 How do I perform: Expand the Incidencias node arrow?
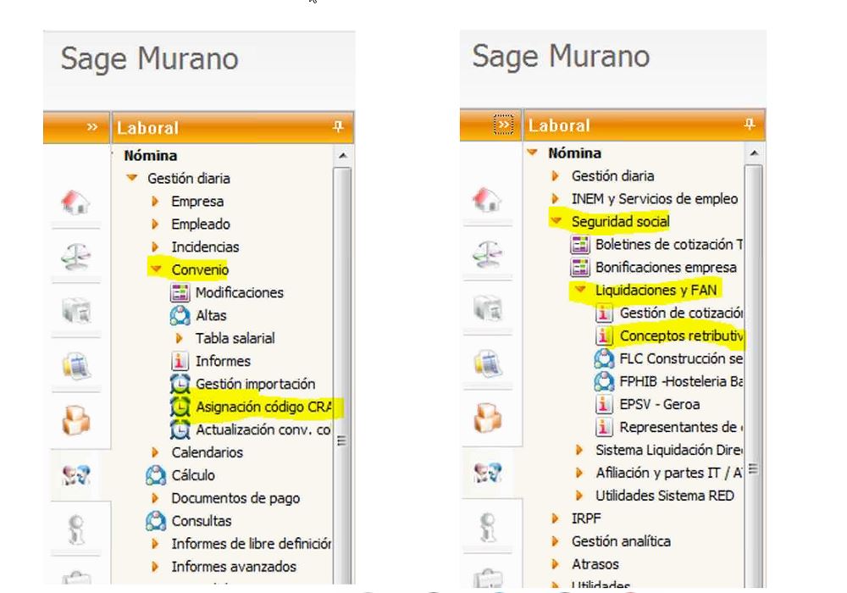tap(155, 247)
